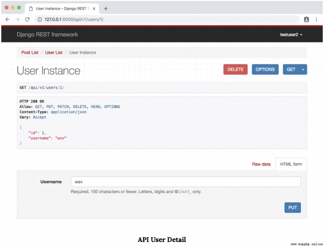323x246 pixels.
Task: Click the User Instance breadcrumb text
Action: point(83,53)
